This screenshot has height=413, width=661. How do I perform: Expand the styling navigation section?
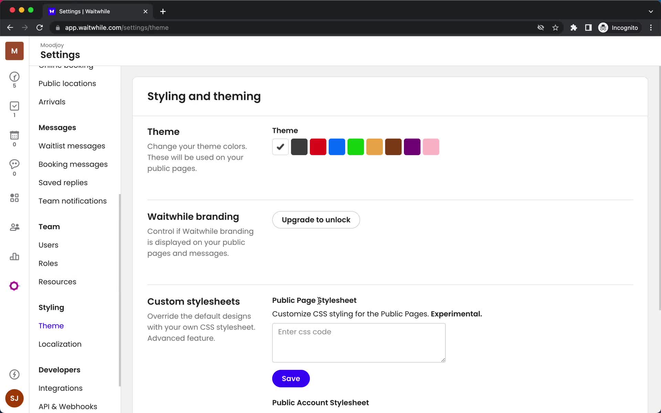tap(51, 307)
